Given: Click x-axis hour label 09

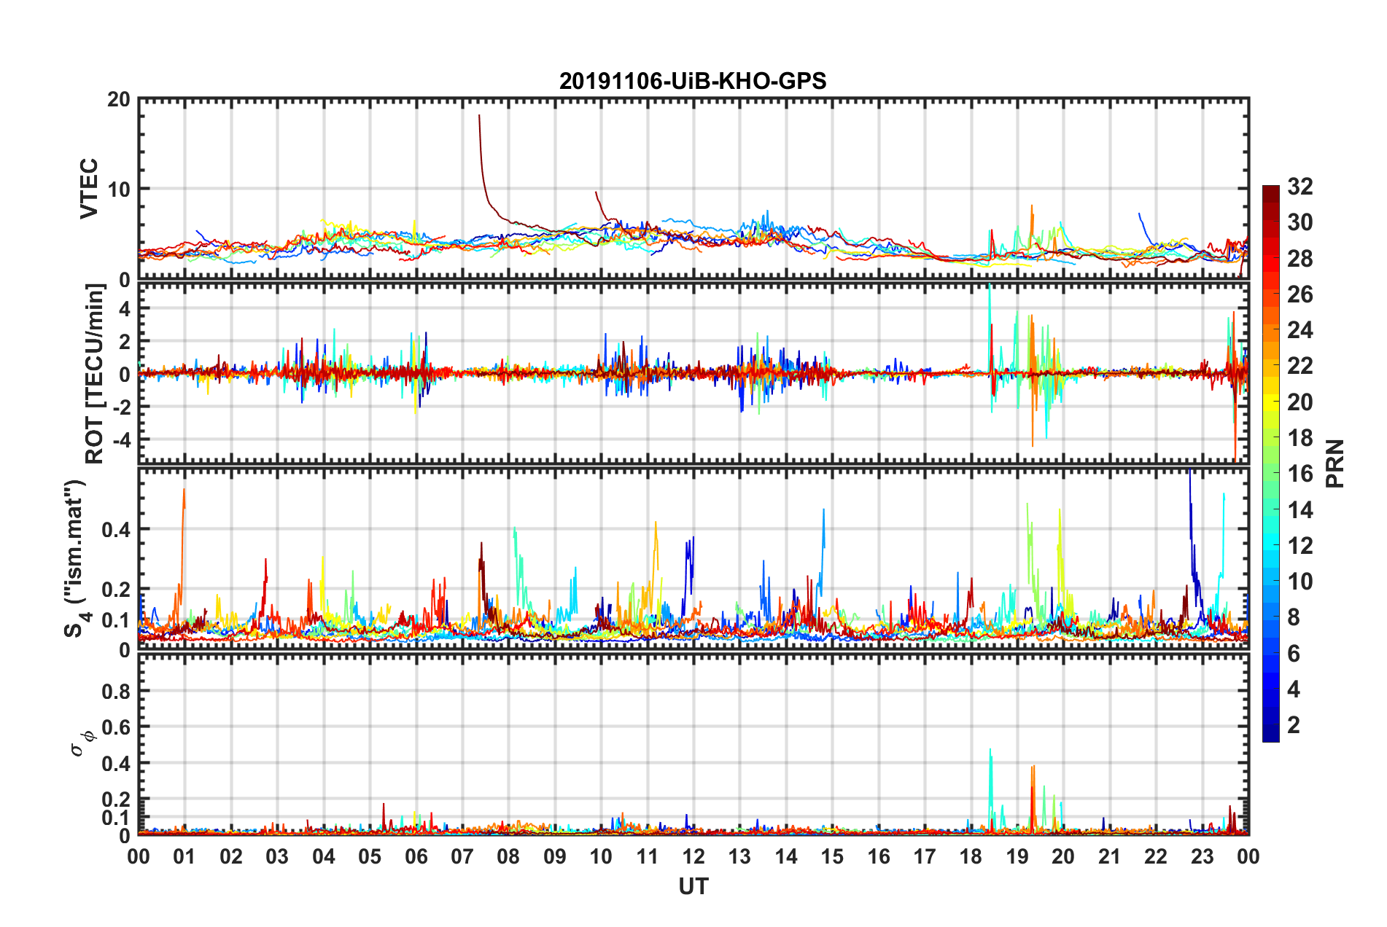Looking at the screenshot, I should (555, 856).
